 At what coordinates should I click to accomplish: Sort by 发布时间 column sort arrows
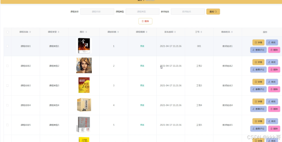(x=175, y=32)
